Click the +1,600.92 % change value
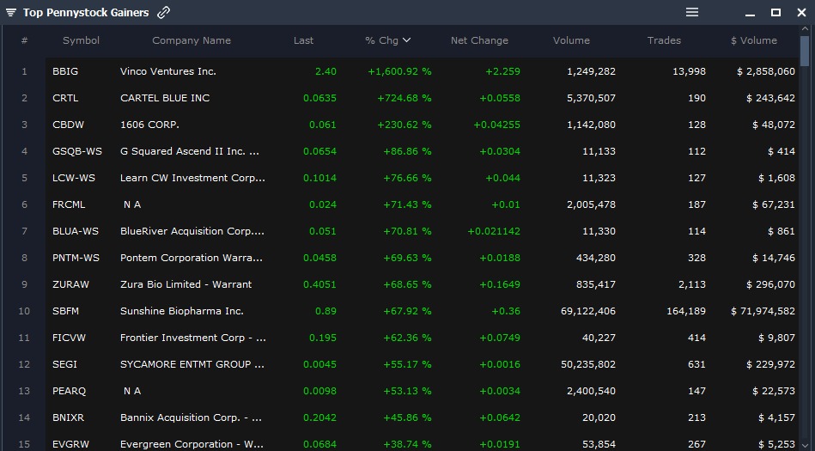815x451 pixels. [x=399, y=71]
